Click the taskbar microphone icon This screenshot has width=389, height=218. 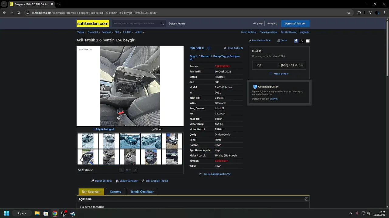(357, 213)
